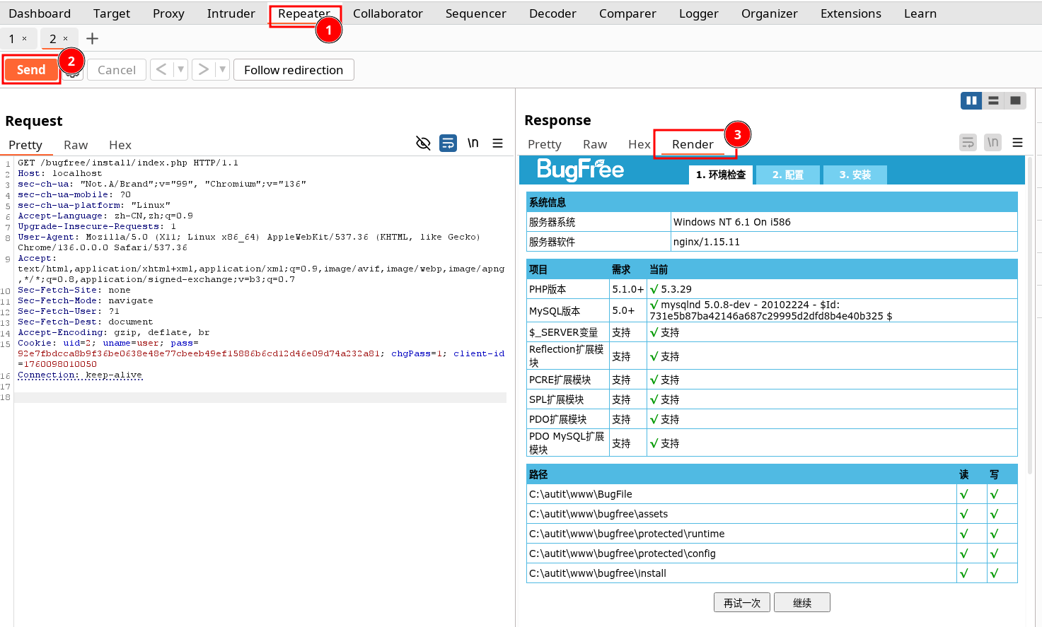The height and width of the screenshot is (627, 1042).
Task: Switch Request view to Hex tab
Action: (x=120, y=145)
